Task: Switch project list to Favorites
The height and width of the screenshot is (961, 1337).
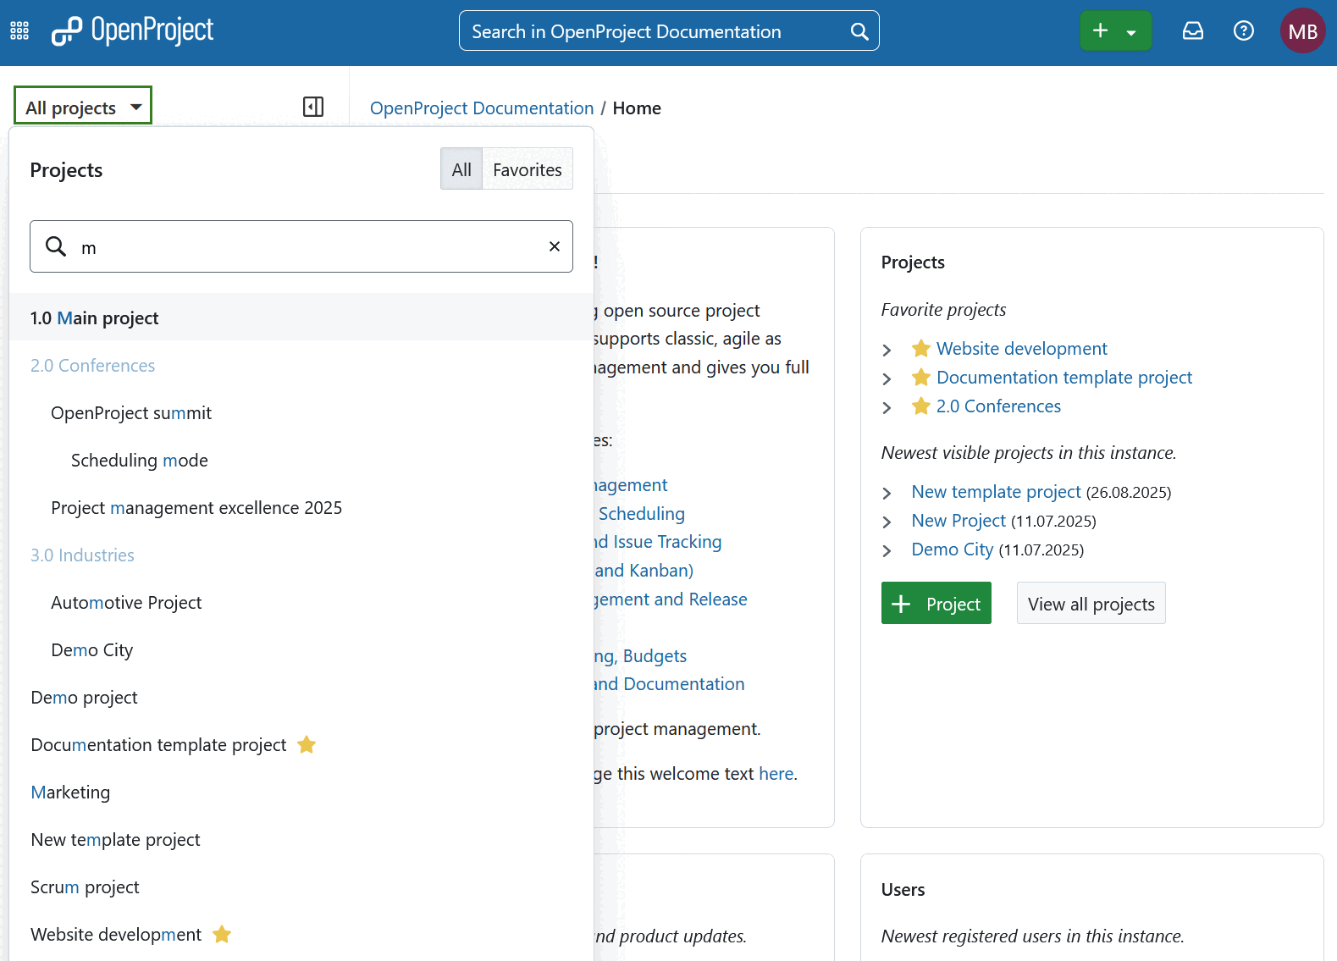Action: tap(527, 169)
